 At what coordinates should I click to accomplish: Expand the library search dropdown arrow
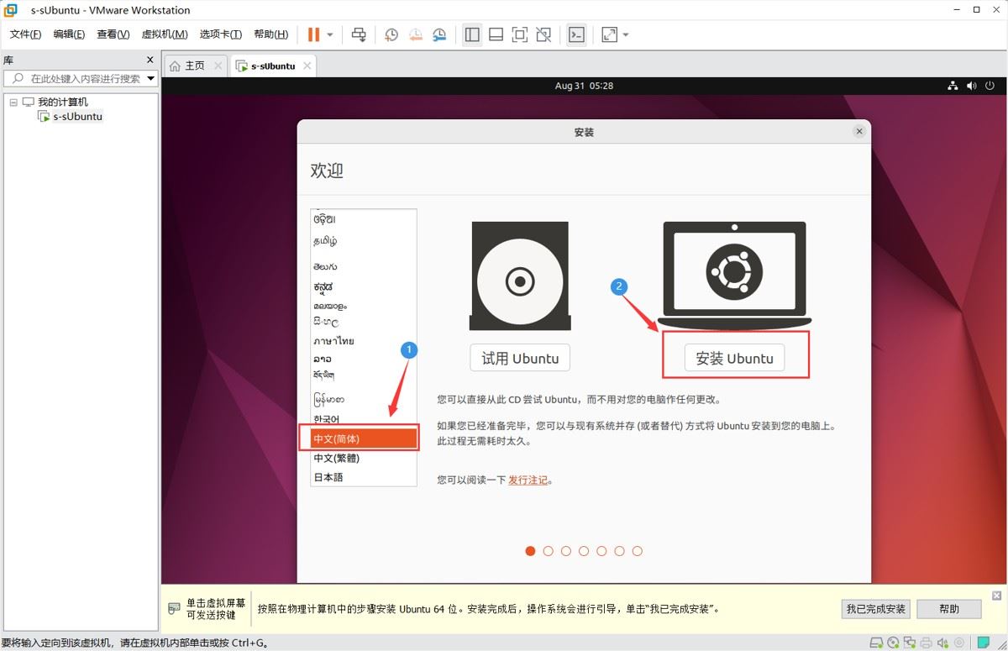[151, 78]
